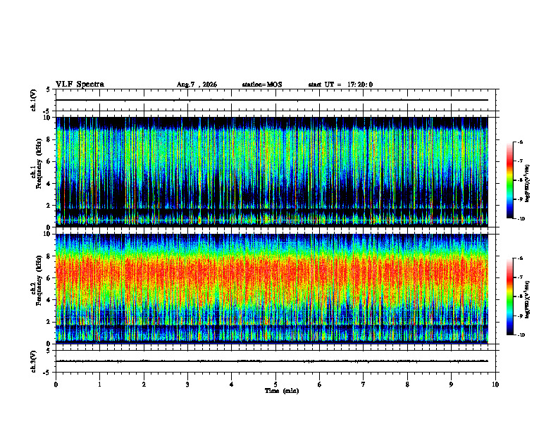
Task: Click the "Time (min)" axis label
Action: [282, 391]
